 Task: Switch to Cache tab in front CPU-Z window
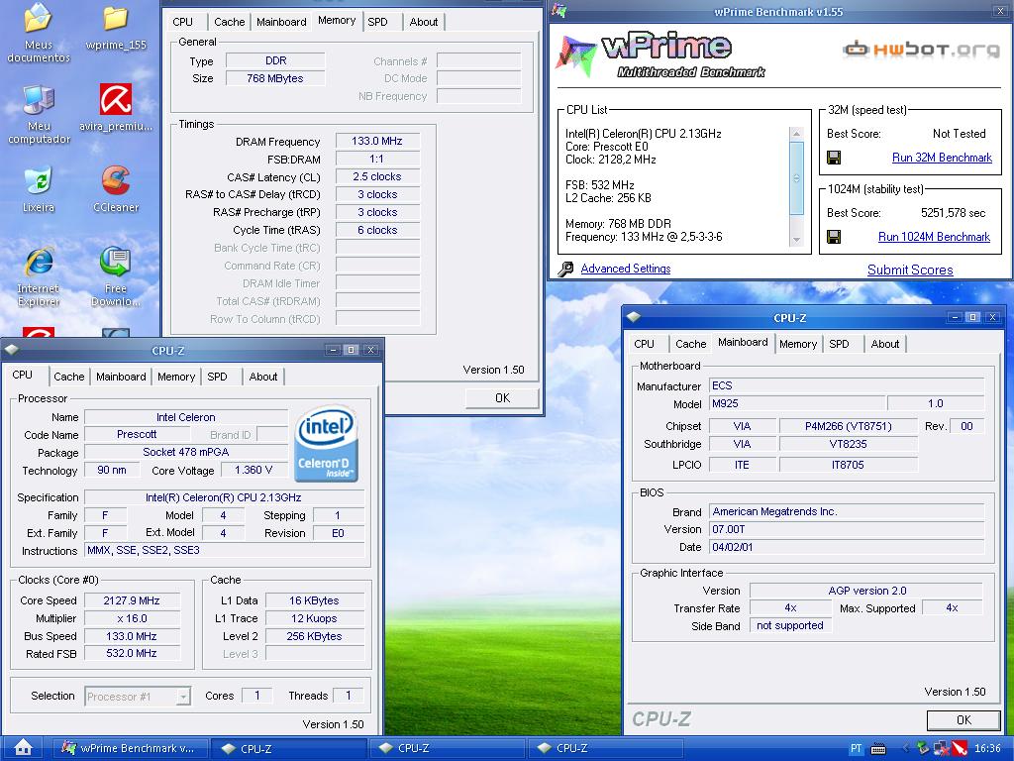[x=68, y=377]
